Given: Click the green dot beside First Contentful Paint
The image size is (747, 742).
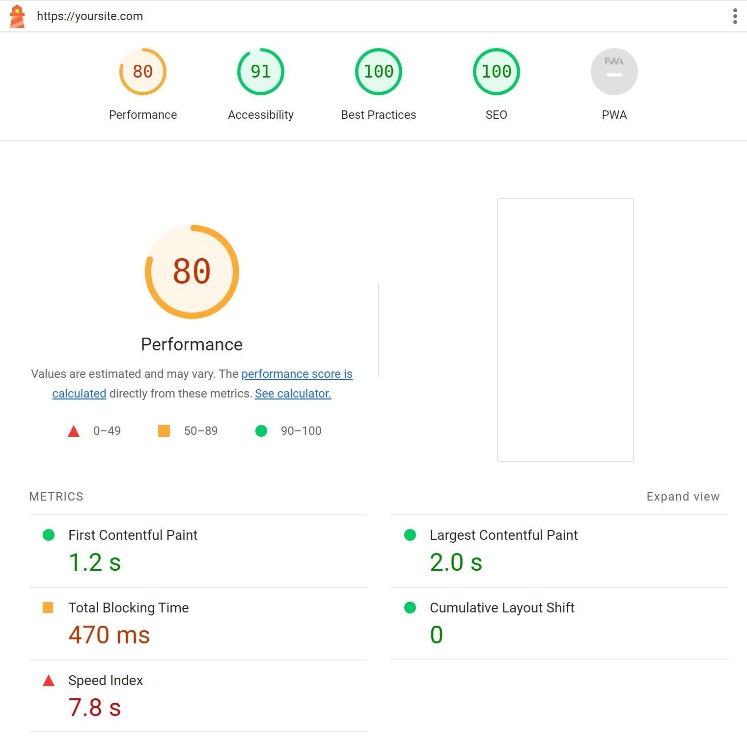Looking at the screenshot, I should [49, 535].
